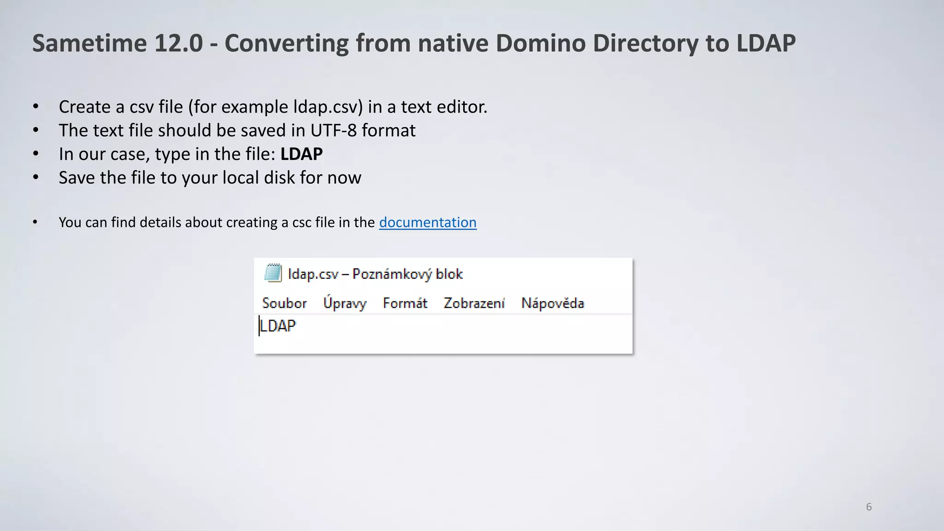Click the bullet about UTF-8 format
Viewport: 944px width, 531px height.
(237, 130)
